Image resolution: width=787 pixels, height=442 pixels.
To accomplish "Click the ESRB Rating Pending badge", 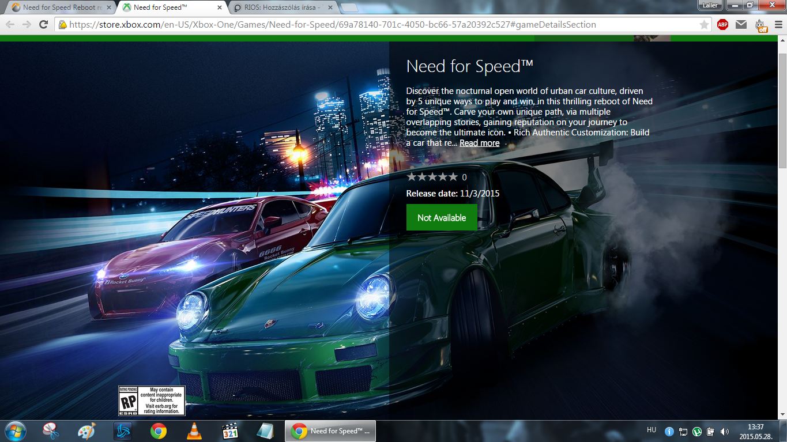I will pos(152,401).
